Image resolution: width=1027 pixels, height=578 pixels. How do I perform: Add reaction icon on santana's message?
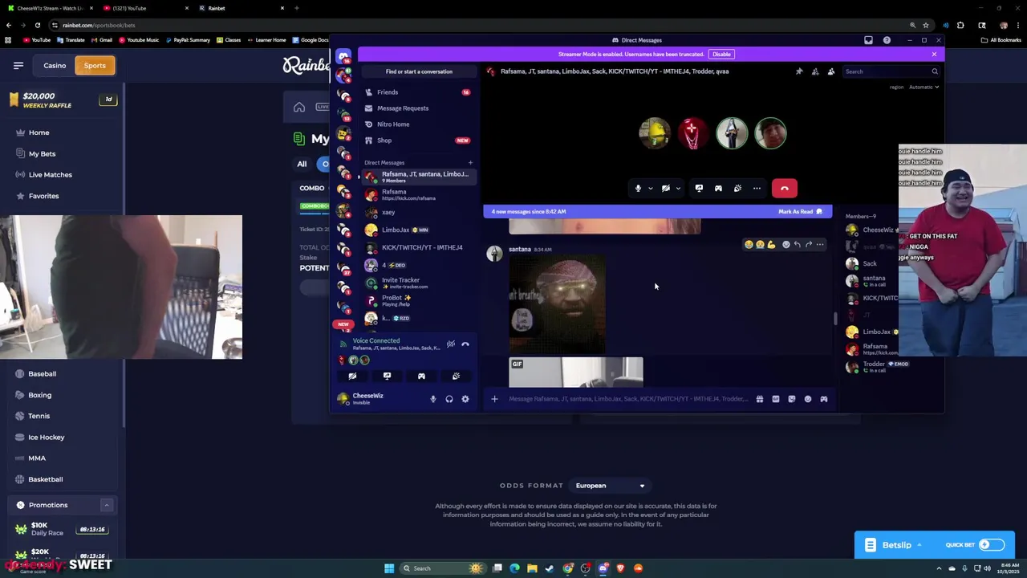[786, 244]
